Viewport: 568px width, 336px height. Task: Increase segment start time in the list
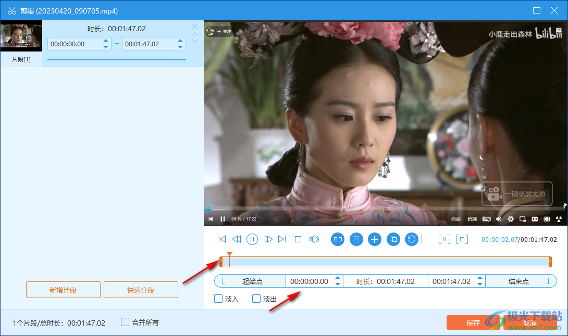tap(106, 41)
